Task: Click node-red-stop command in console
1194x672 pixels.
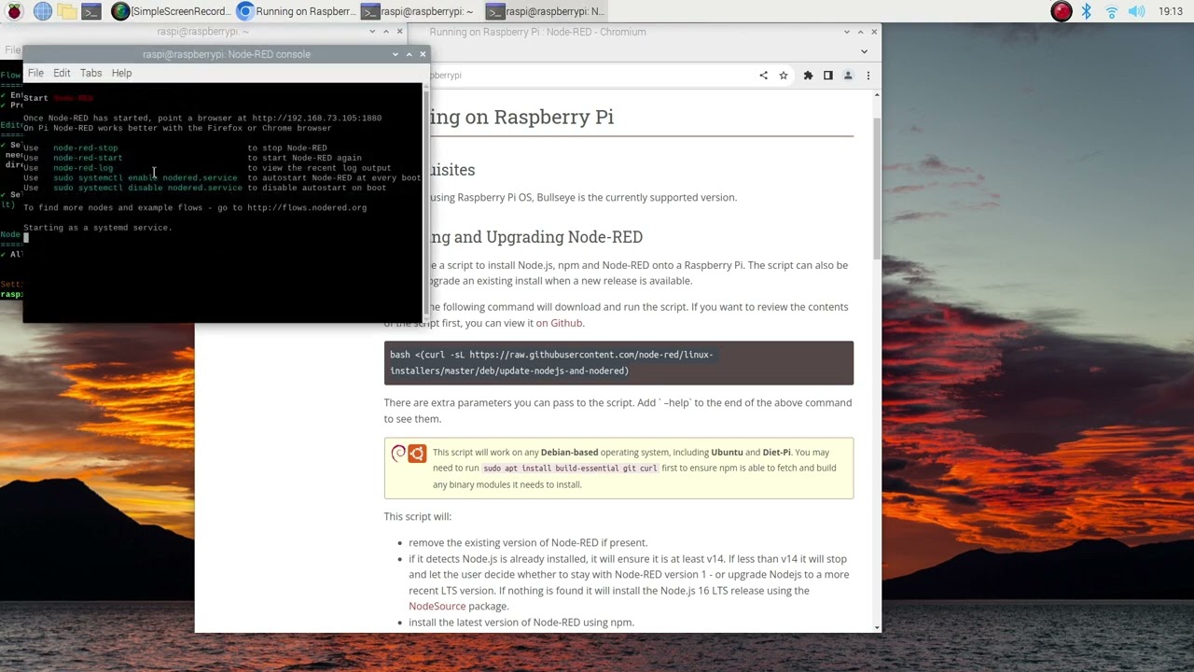Action: tap(86, 147)
